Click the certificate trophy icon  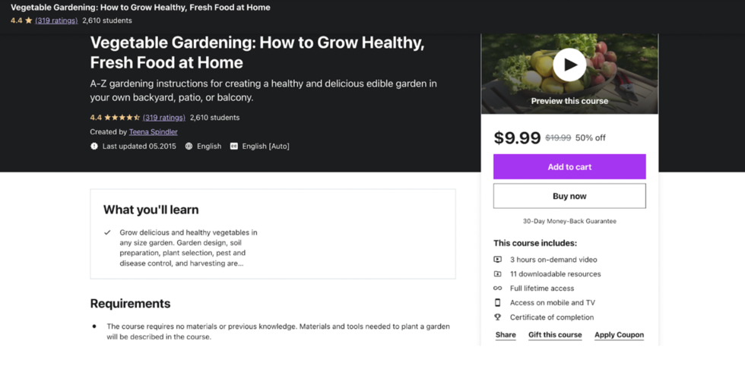(x=497, y=317)
